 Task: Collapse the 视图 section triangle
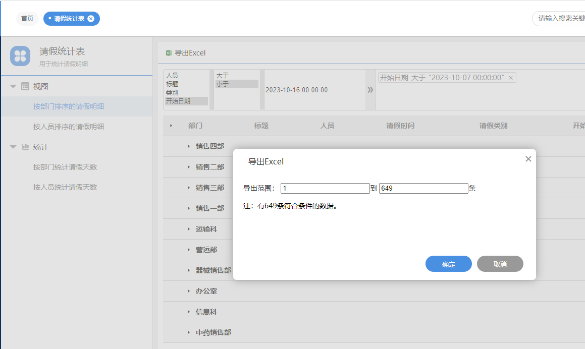pyautogui.click(x=13, y=87)
